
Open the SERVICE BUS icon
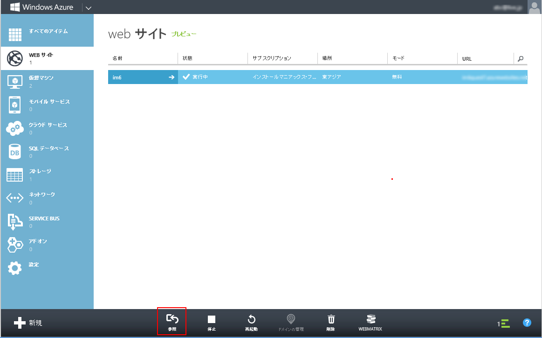15,222
